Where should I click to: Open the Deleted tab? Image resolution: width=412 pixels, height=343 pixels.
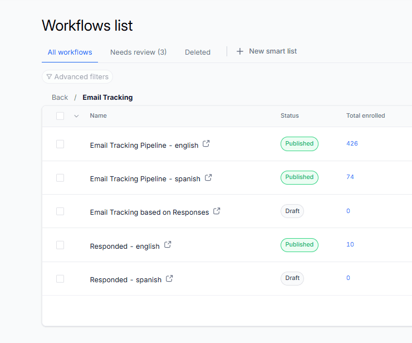[198, 52]
